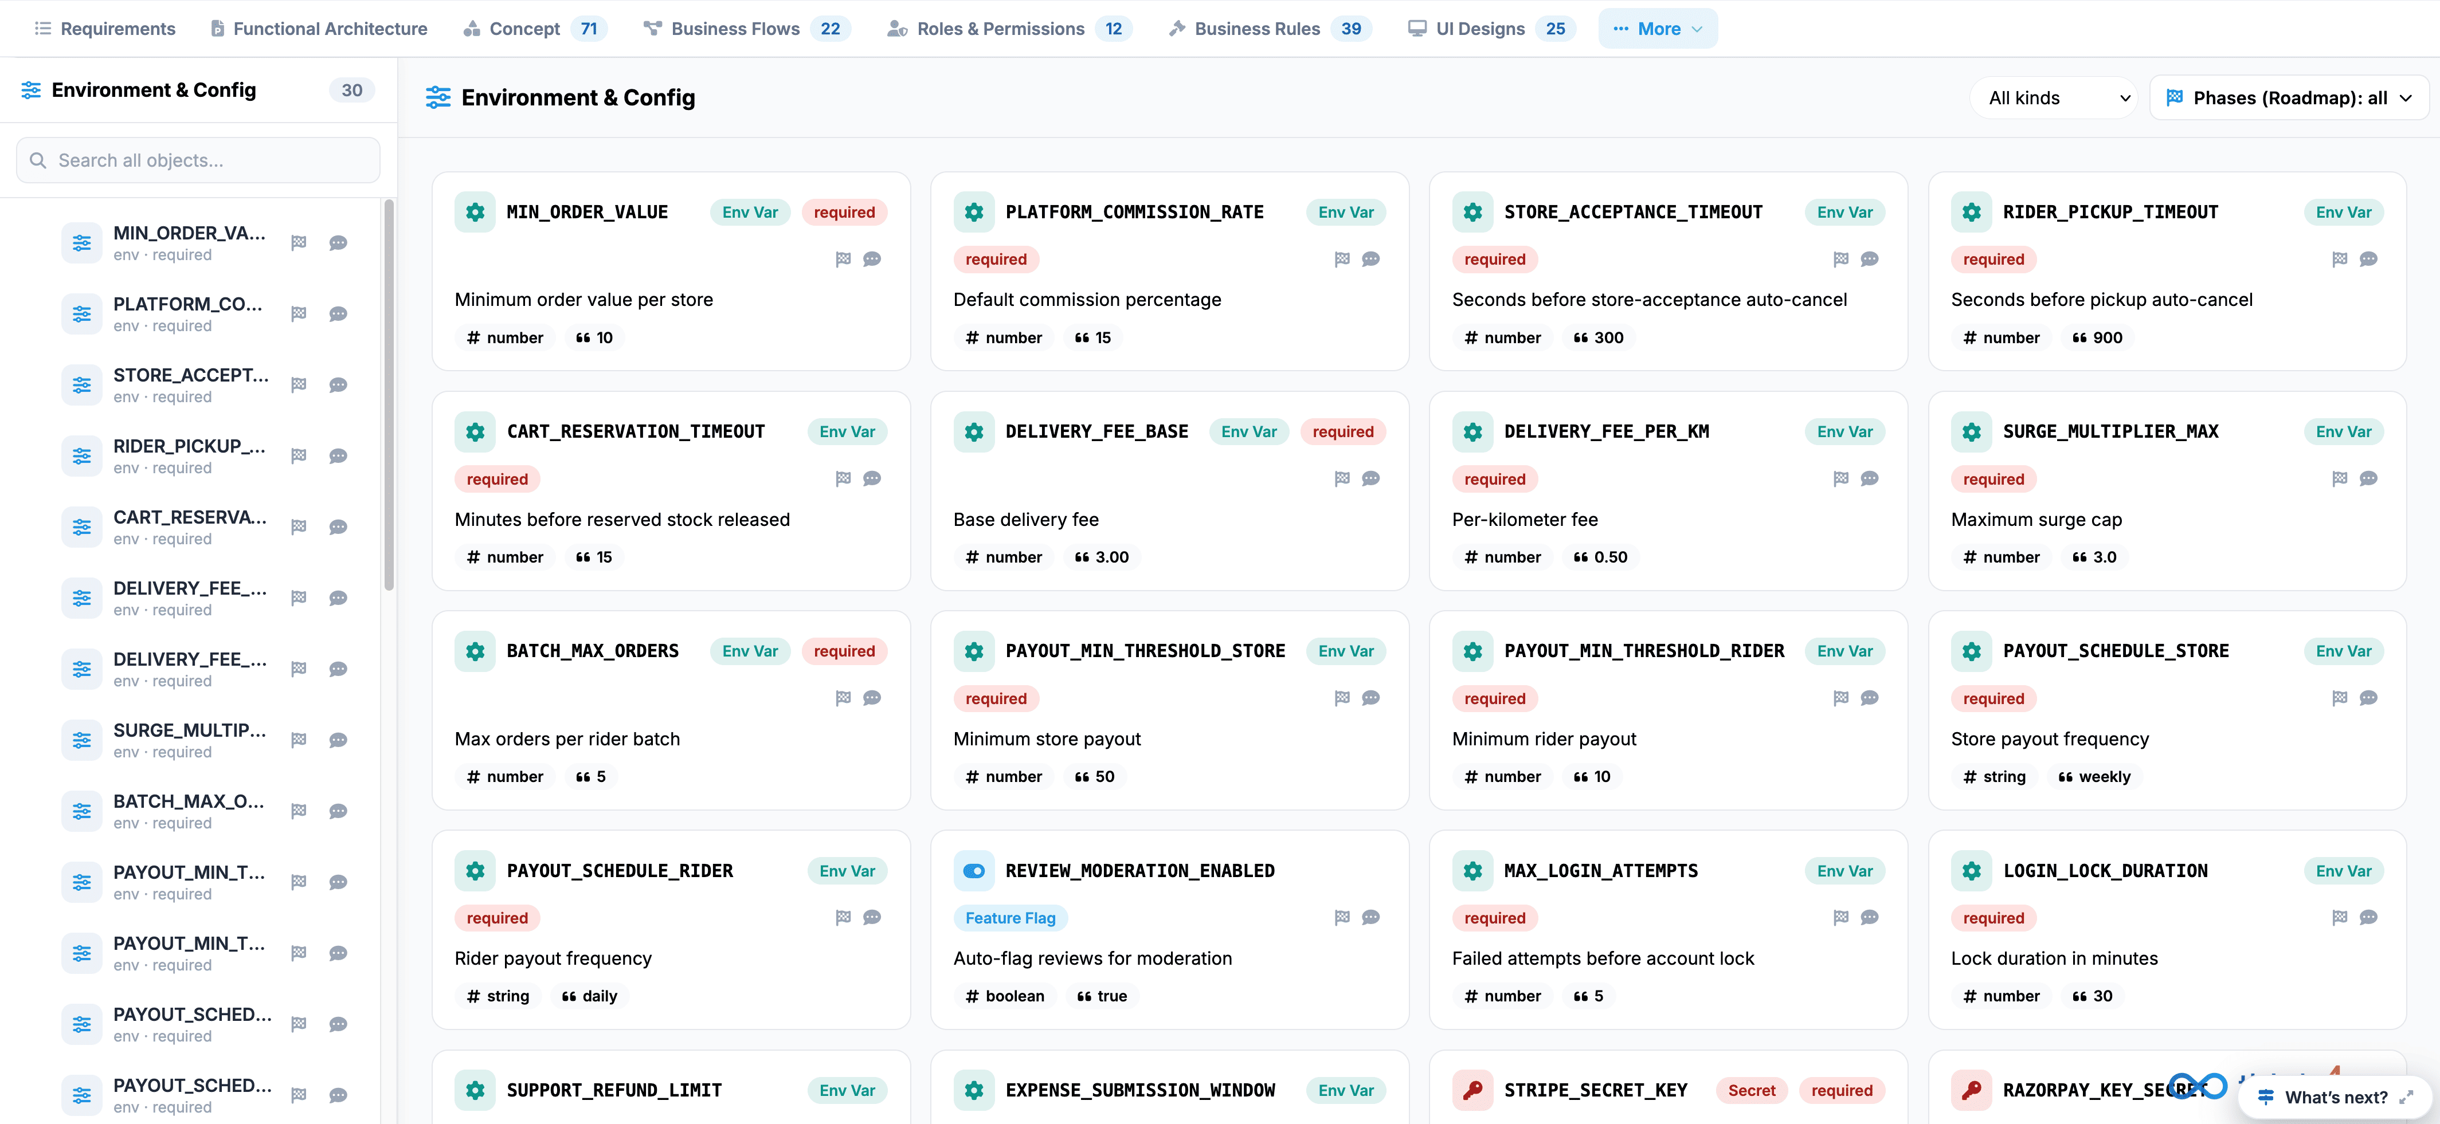The image size is (2440, 1124).
Task: Expand the What's next? panel
Action: pyautogui.click(x=2336, y=1097)
